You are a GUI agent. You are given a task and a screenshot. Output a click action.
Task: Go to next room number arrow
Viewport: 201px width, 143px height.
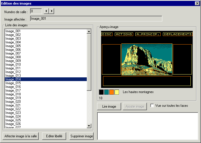coord(52,11)
